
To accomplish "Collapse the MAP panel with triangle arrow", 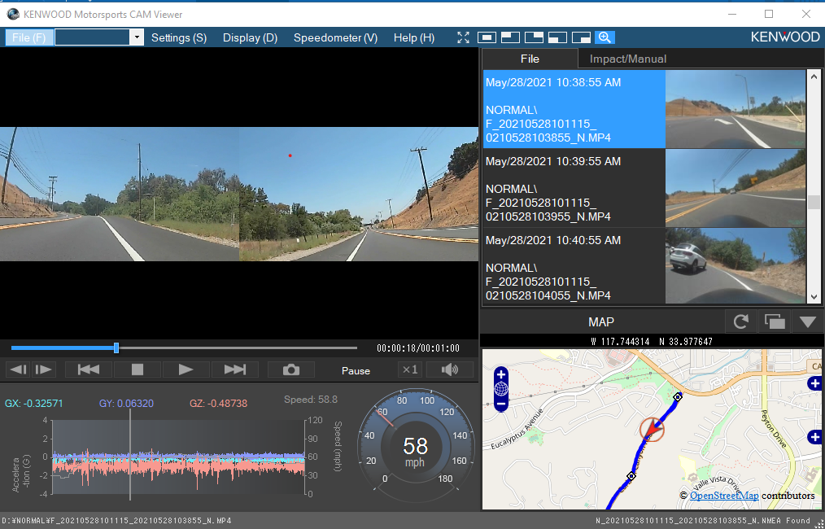I will pyautogui.click(x=807, y=321).
